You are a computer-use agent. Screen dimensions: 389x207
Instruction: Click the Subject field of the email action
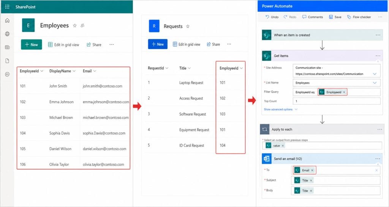[335, 180]
